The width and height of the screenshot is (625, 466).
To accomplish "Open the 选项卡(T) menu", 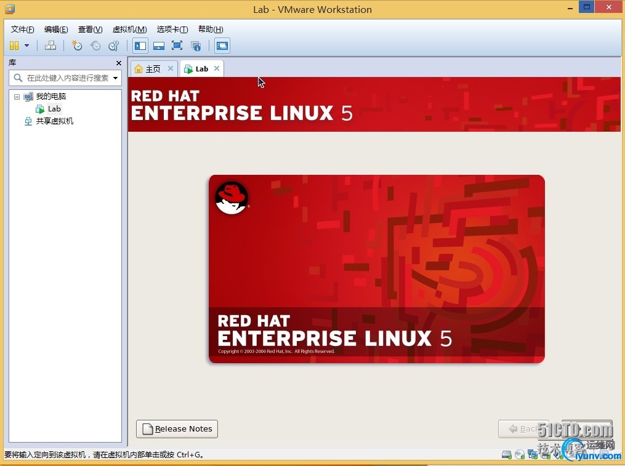I will (172, 29).
